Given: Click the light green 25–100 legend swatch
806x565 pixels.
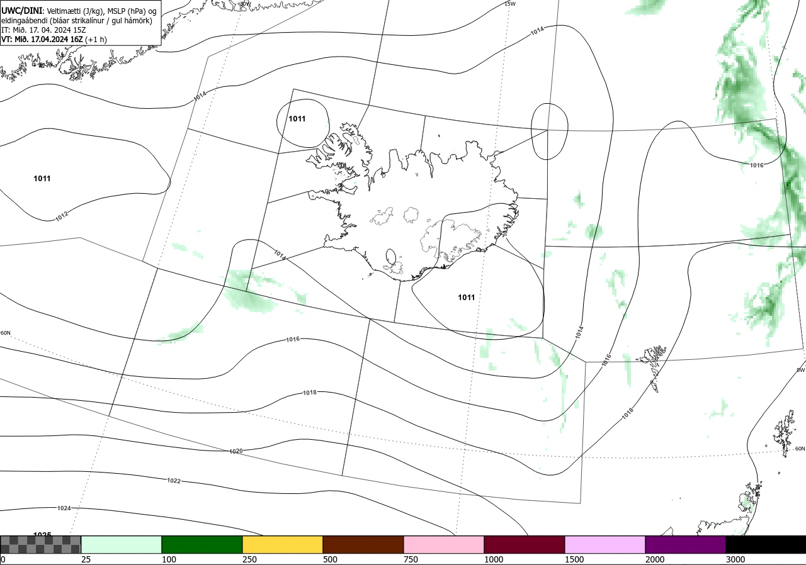Looking at the screenshot, I should coord(122,544).
